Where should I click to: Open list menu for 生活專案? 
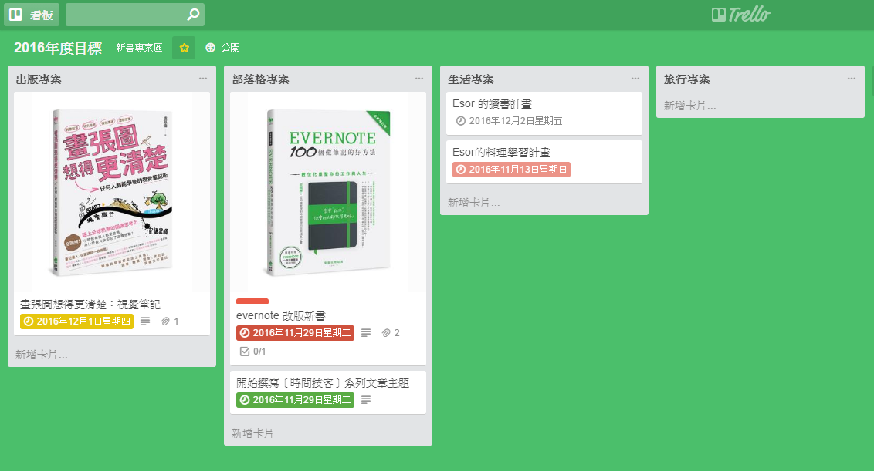tap(635, 79)
